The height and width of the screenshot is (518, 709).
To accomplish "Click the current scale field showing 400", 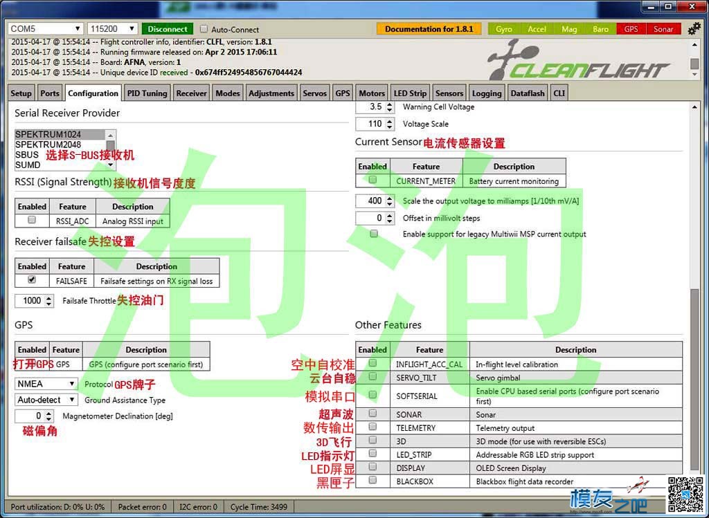I will point(375,201).
